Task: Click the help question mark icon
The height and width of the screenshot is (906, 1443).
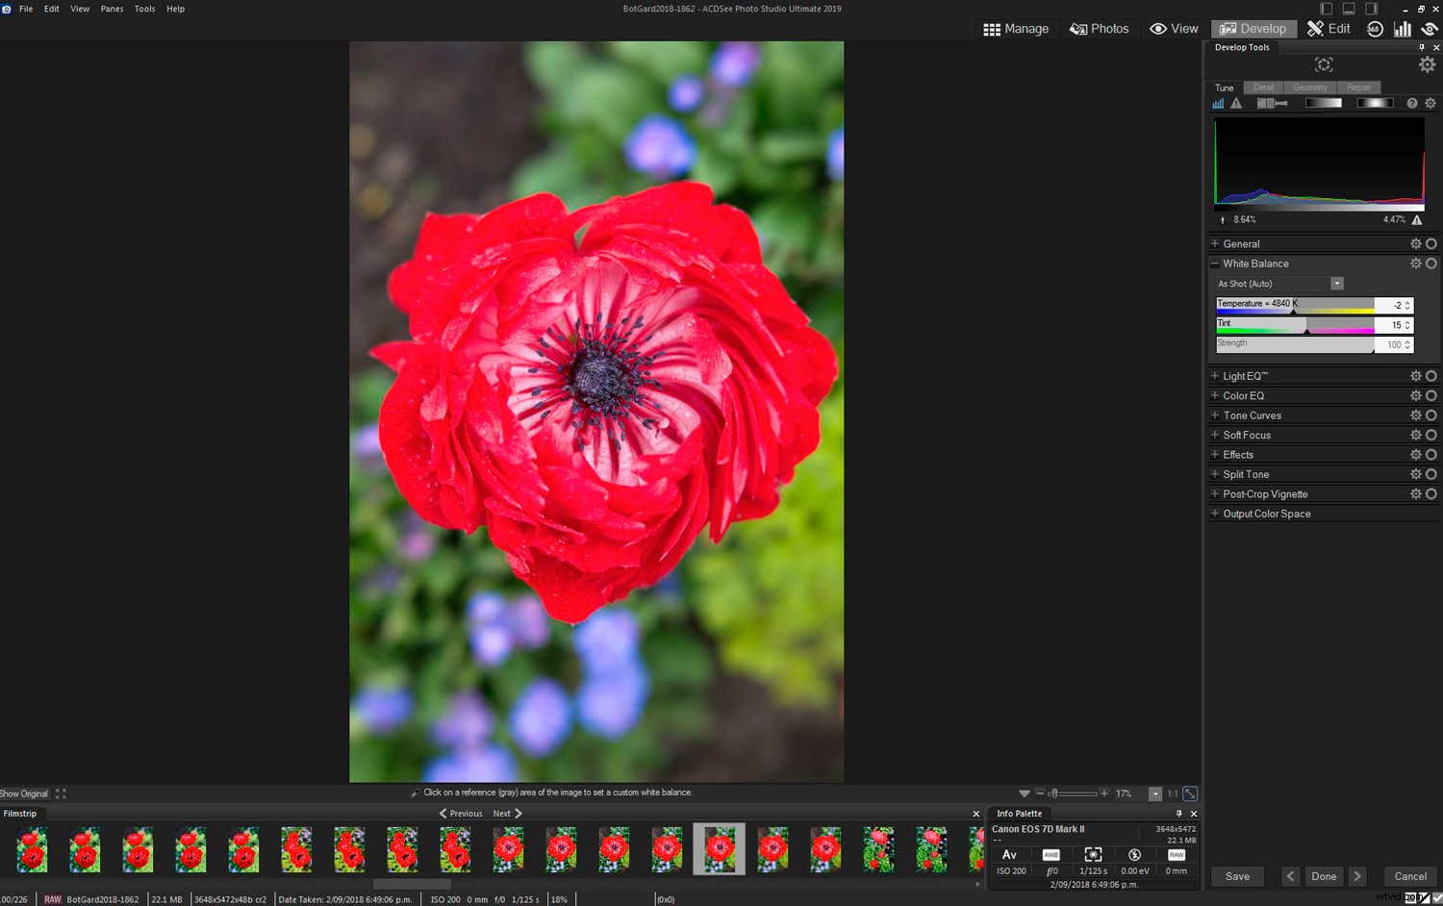Action: click(x=1410, y=103)
